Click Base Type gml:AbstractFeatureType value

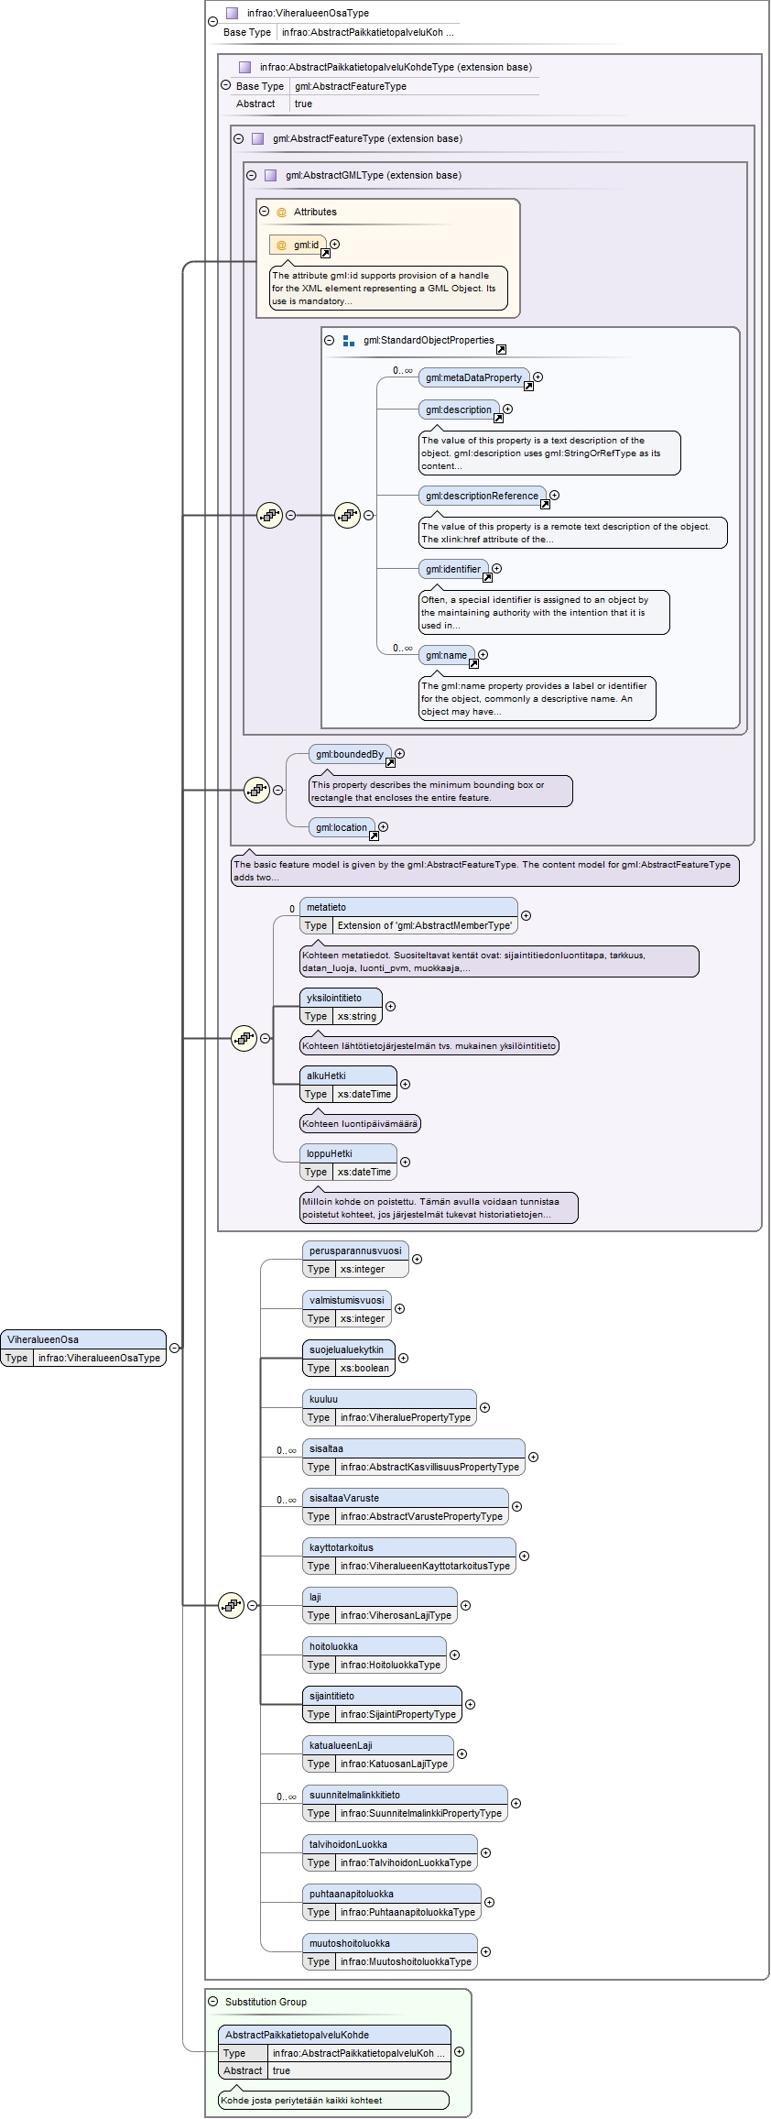coord(351,86)
